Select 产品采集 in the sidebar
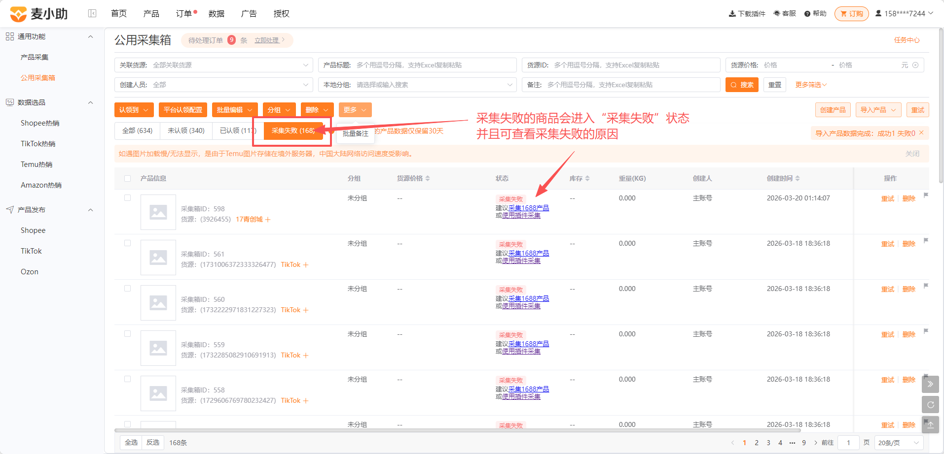The width and height of the screenshot is (944, 454). (x=35, y=57)
